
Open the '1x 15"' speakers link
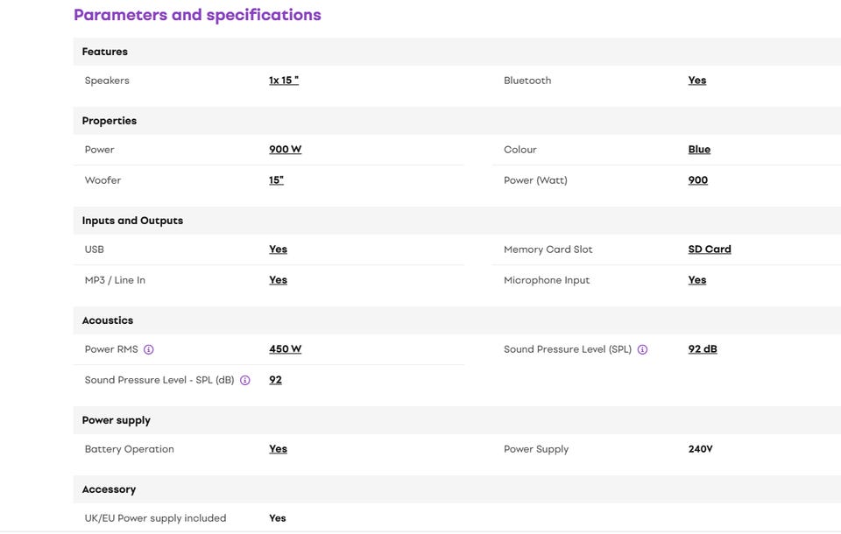[x=284, y=81]
